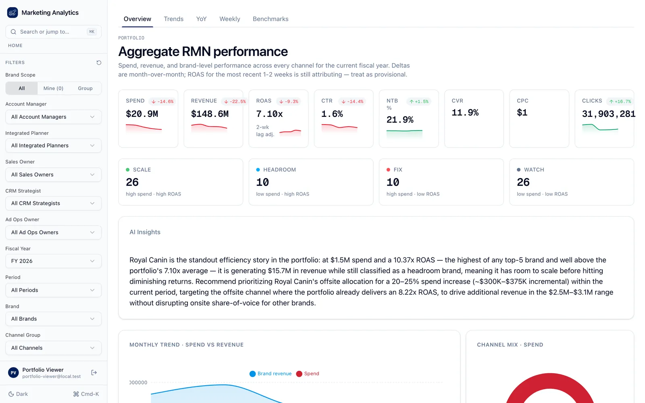Click the Cmd-K shortcut button
Image resolution: width=645 pixels, height=403 pixels.
pyautogui.click(x=86, y=394)
